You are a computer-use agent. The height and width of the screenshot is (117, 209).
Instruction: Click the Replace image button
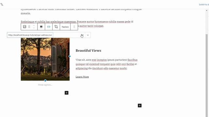tap(65, 27)
